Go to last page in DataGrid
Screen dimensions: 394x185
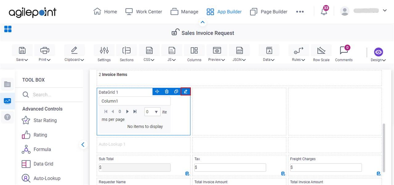click(135, 112)
